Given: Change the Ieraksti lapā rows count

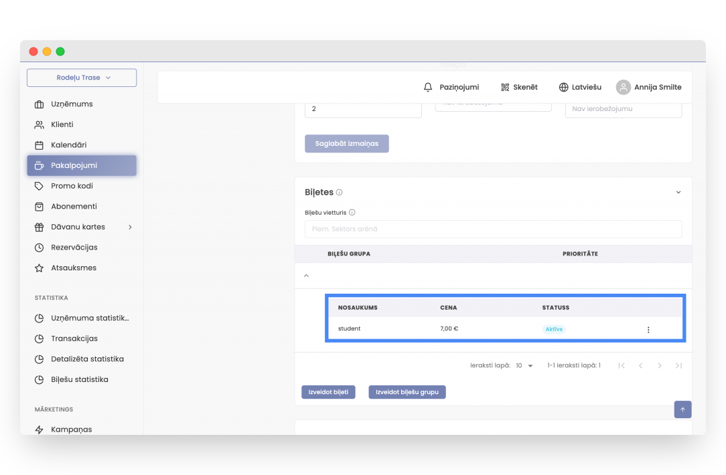Looking at the screenshot, I should tap(524, 366).
